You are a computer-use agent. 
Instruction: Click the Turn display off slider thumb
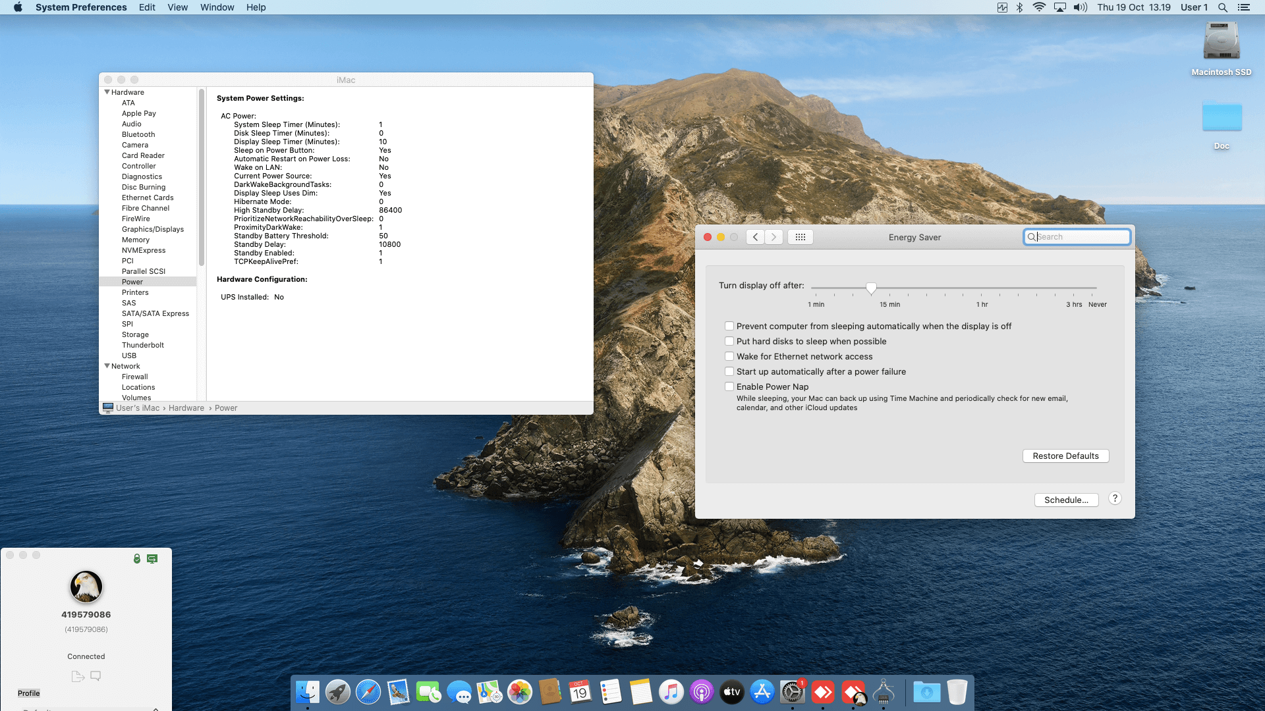(871, 288)
